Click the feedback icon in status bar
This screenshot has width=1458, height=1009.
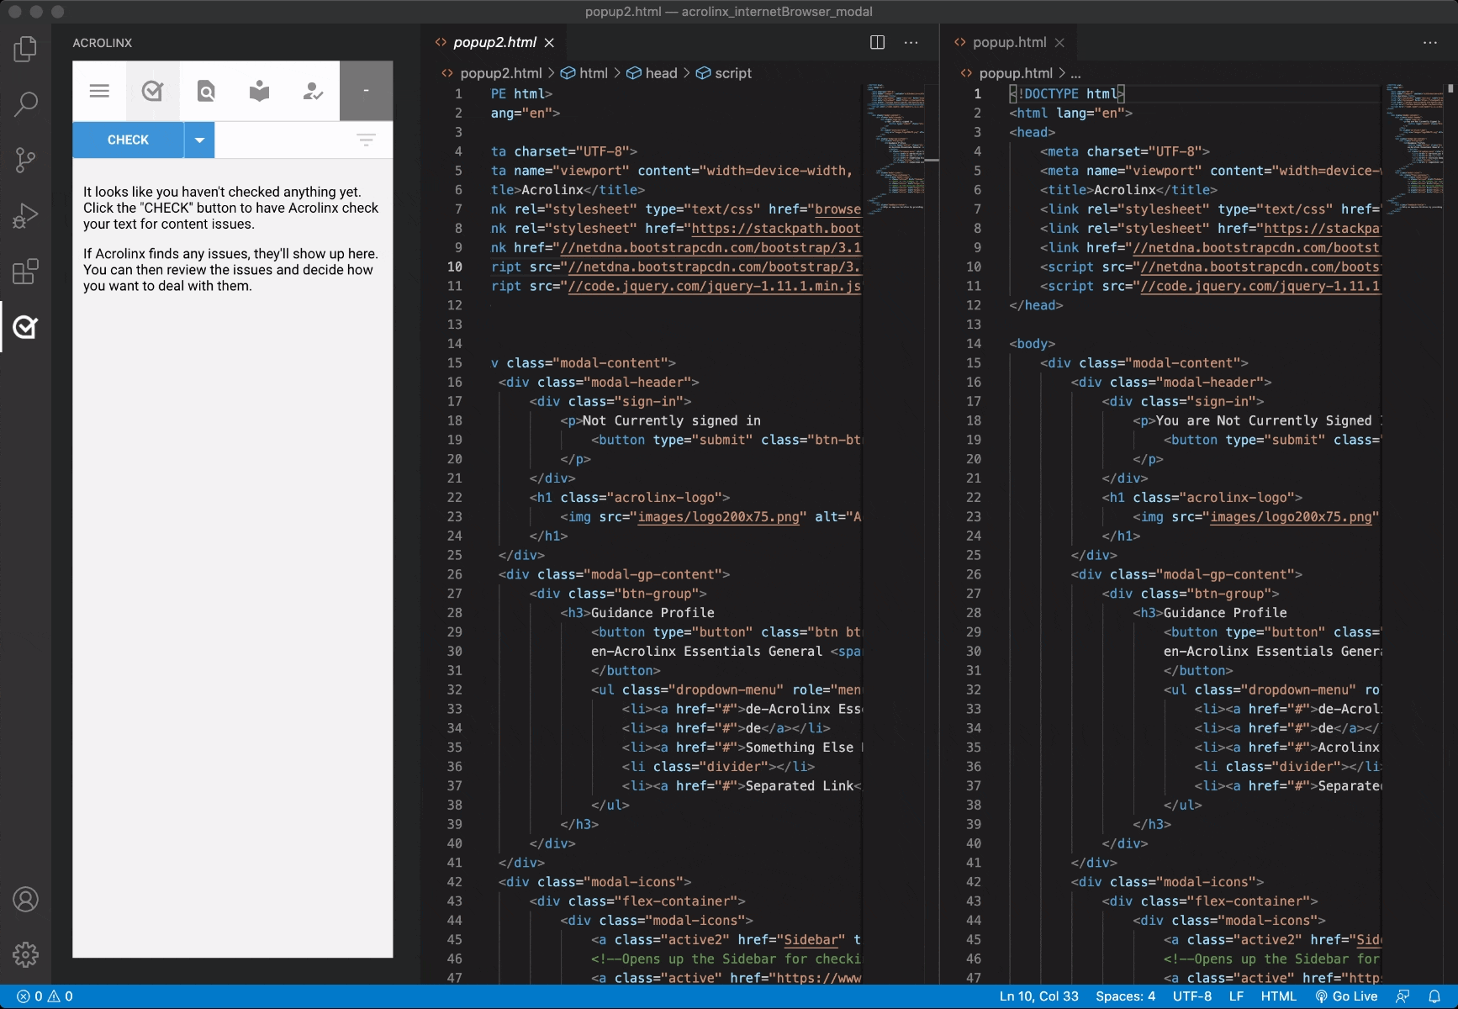(1403, 996)
